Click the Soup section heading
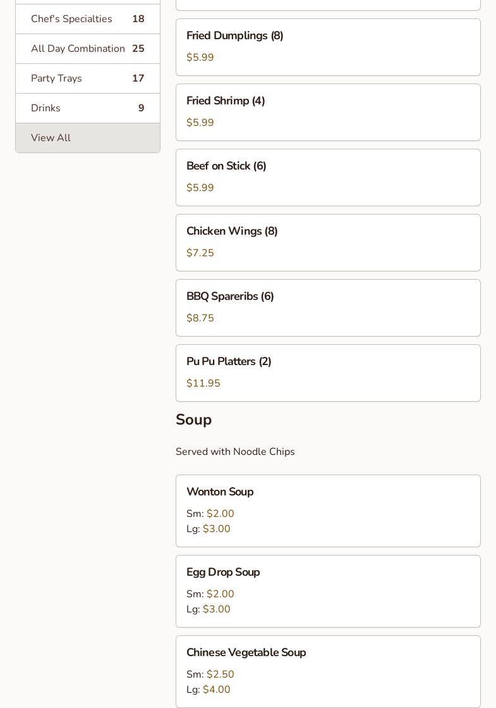 (193, 420)
